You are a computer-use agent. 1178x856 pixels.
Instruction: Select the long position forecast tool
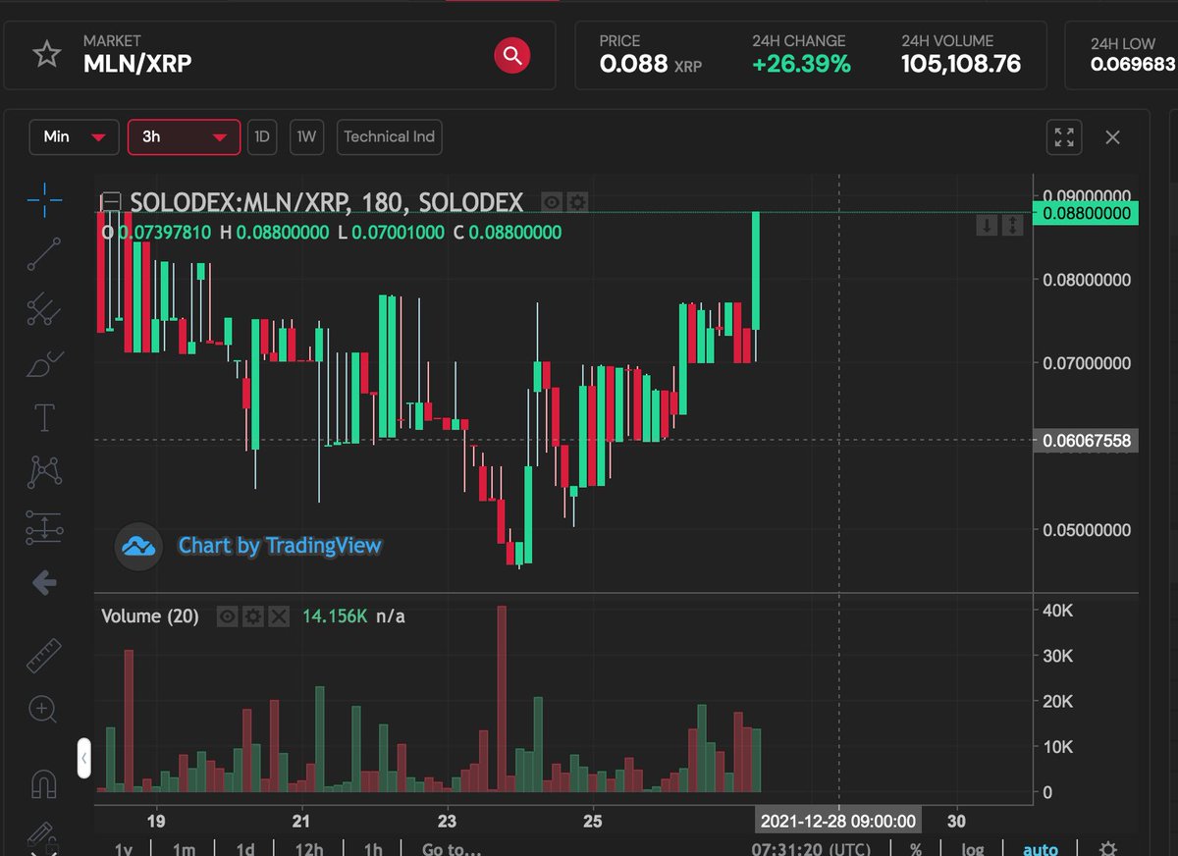click(44, 527)
